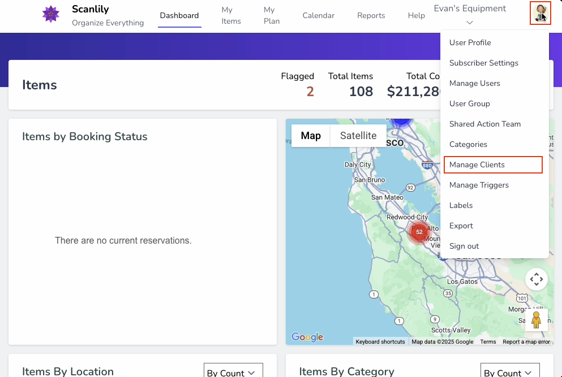Click the Google logo on map
The height and width of the screenshot is (377, 562).
(x=307, y=337)
